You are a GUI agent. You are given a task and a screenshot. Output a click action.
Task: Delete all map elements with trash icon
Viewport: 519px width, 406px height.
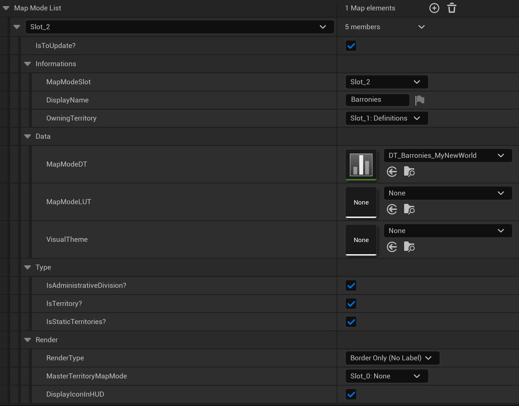click(x=452, y=8)
